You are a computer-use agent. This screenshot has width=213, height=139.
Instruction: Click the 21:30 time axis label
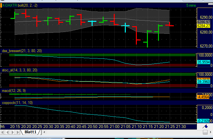181,126
